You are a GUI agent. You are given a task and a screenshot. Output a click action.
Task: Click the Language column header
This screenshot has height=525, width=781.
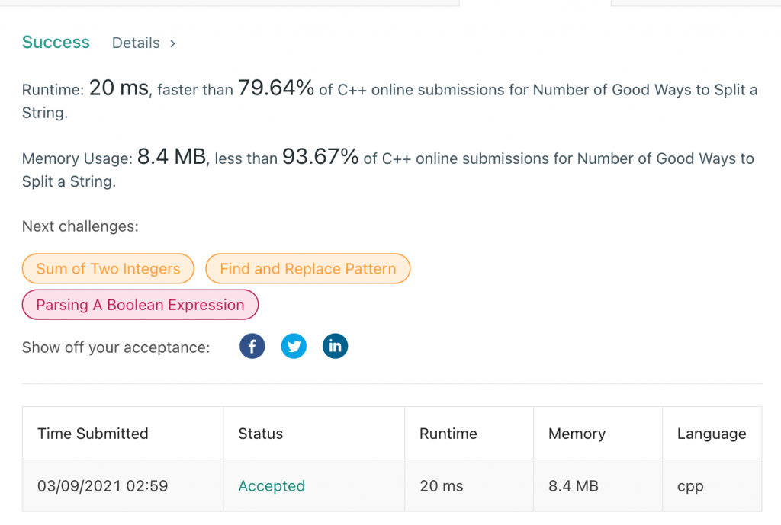(710, 433)
